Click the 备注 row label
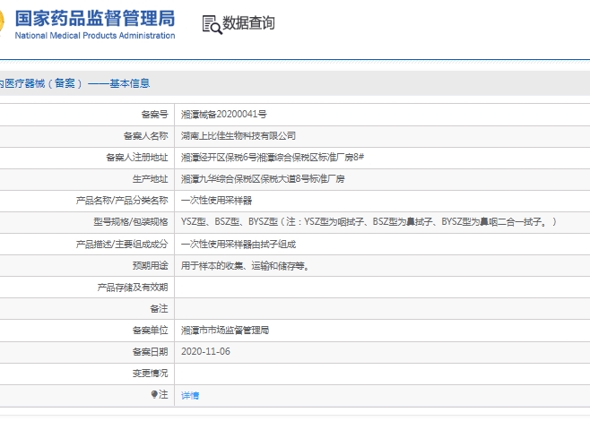This screenshot has height=421, width=590. (x=159, y=309)
